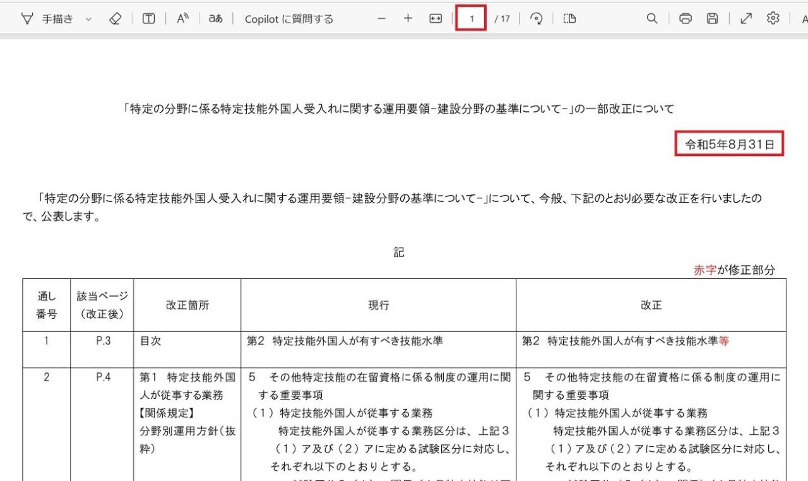The image size is (808, 481).
Task: Open PDF settings gear menu
Action: tap(773, 19)
